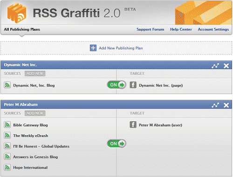Viewport: 233px width, 177px height.
Task: Click RSS feed icon for Hope International
Action: pos(7,167)
